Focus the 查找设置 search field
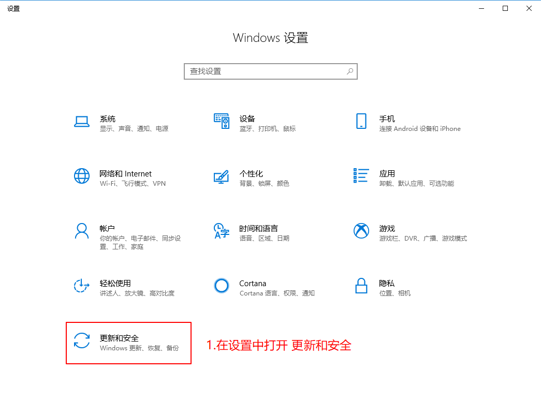Screen dimensions: 541x415 [x=270, y=71]
